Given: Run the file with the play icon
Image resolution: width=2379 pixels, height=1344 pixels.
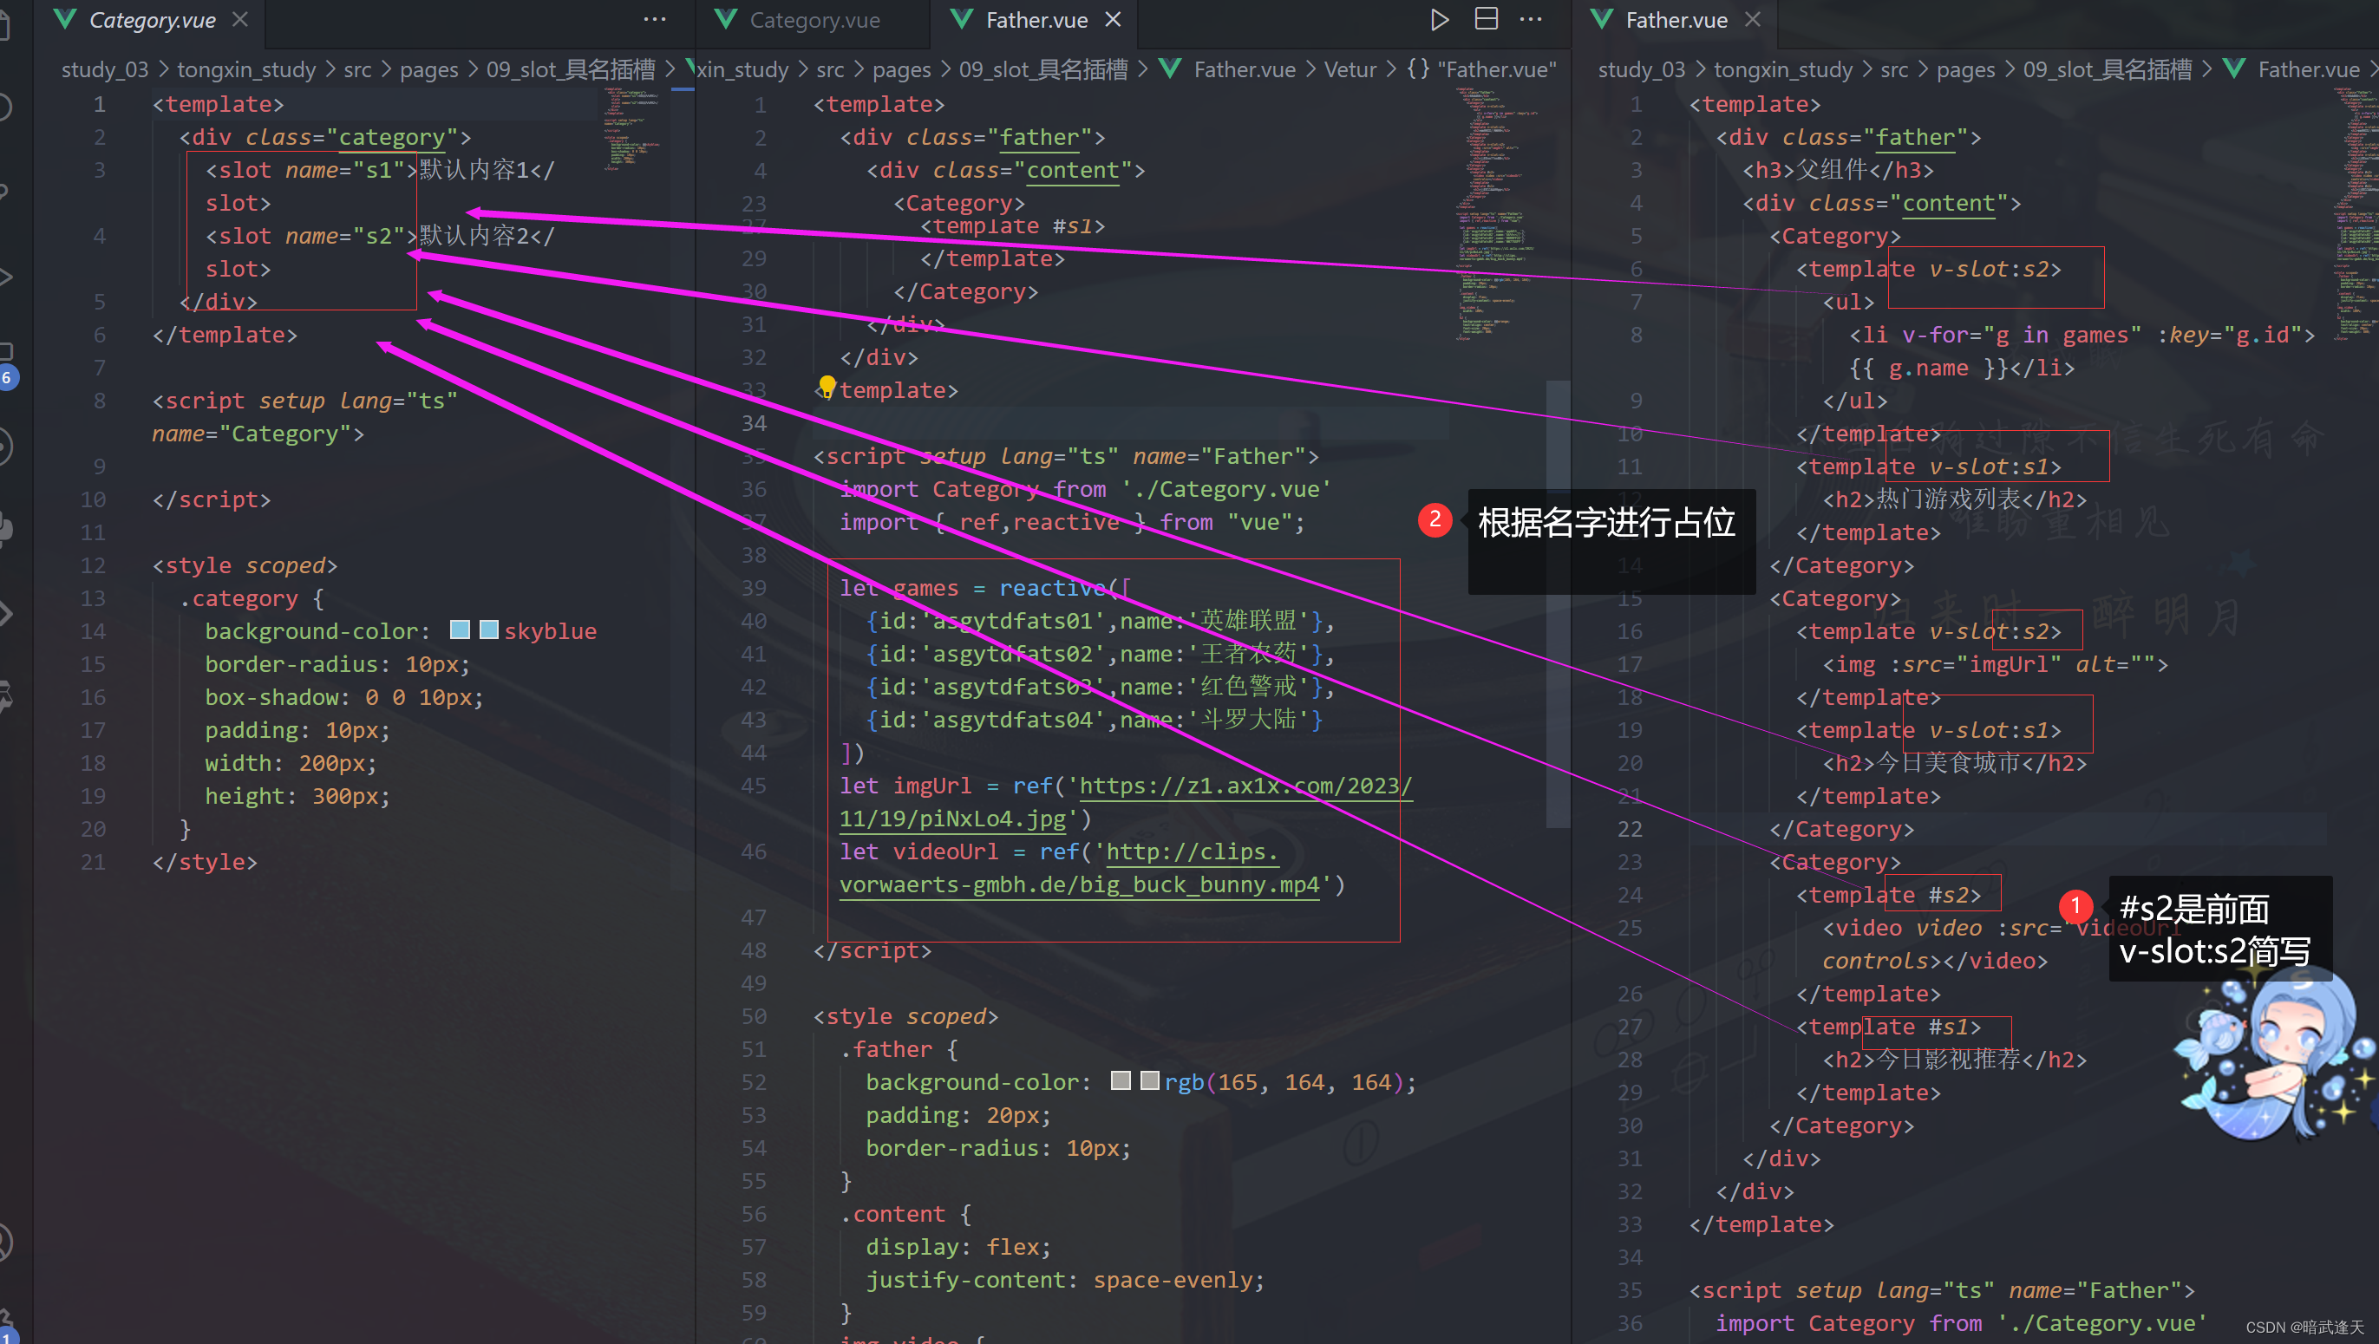Looking at the screenshot, I should [x=1439, y=19].
